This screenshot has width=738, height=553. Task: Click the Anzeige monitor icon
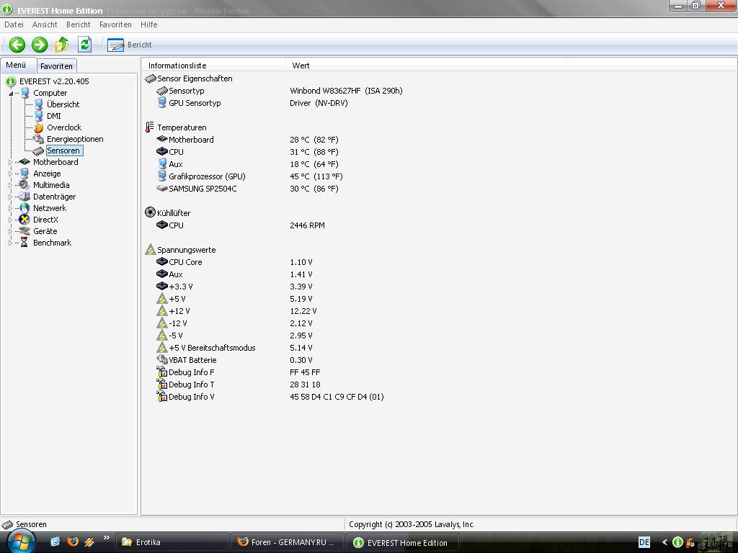click(25, 174)
